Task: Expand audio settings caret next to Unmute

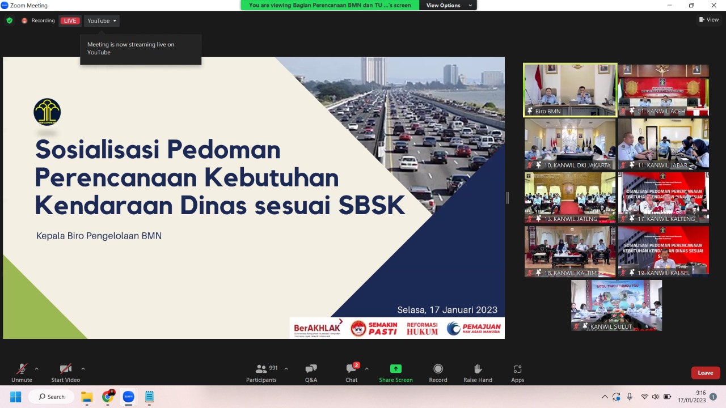Action: (37, 368)
